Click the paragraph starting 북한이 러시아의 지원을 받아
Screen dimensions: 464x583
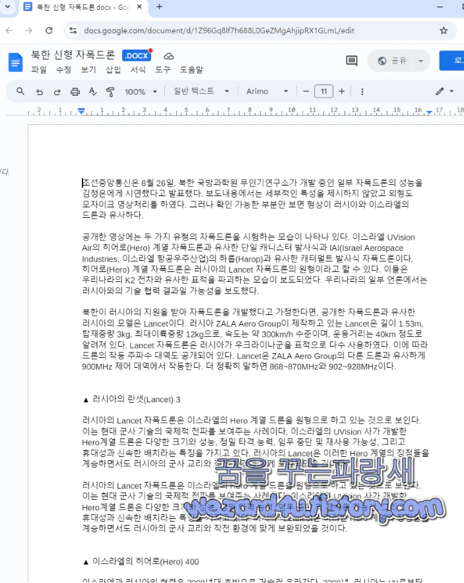tap(255, 339)
